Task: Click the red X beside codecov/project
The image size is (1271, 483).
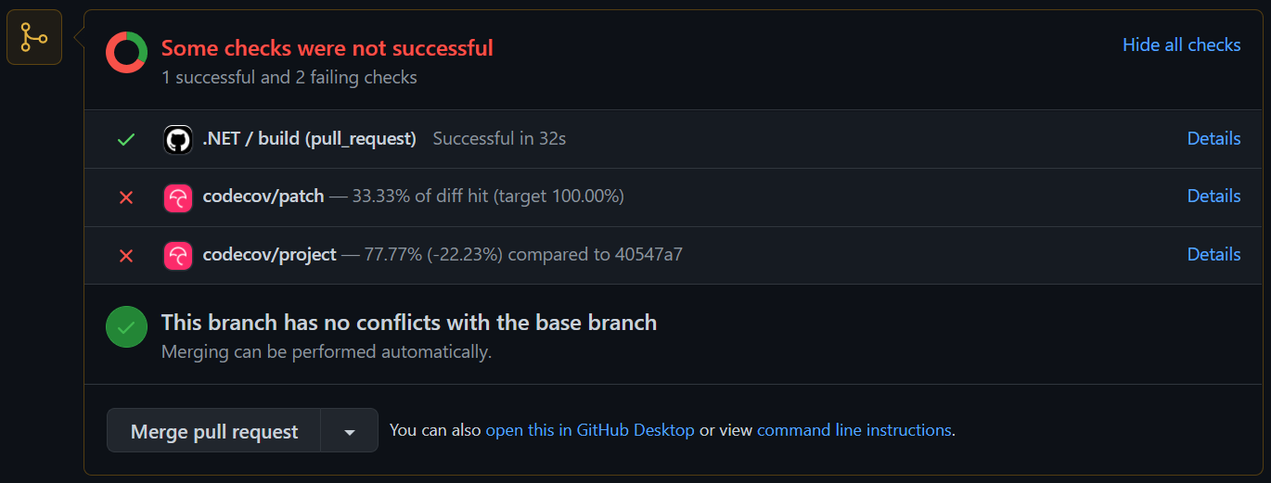Action: coord(126,255)
